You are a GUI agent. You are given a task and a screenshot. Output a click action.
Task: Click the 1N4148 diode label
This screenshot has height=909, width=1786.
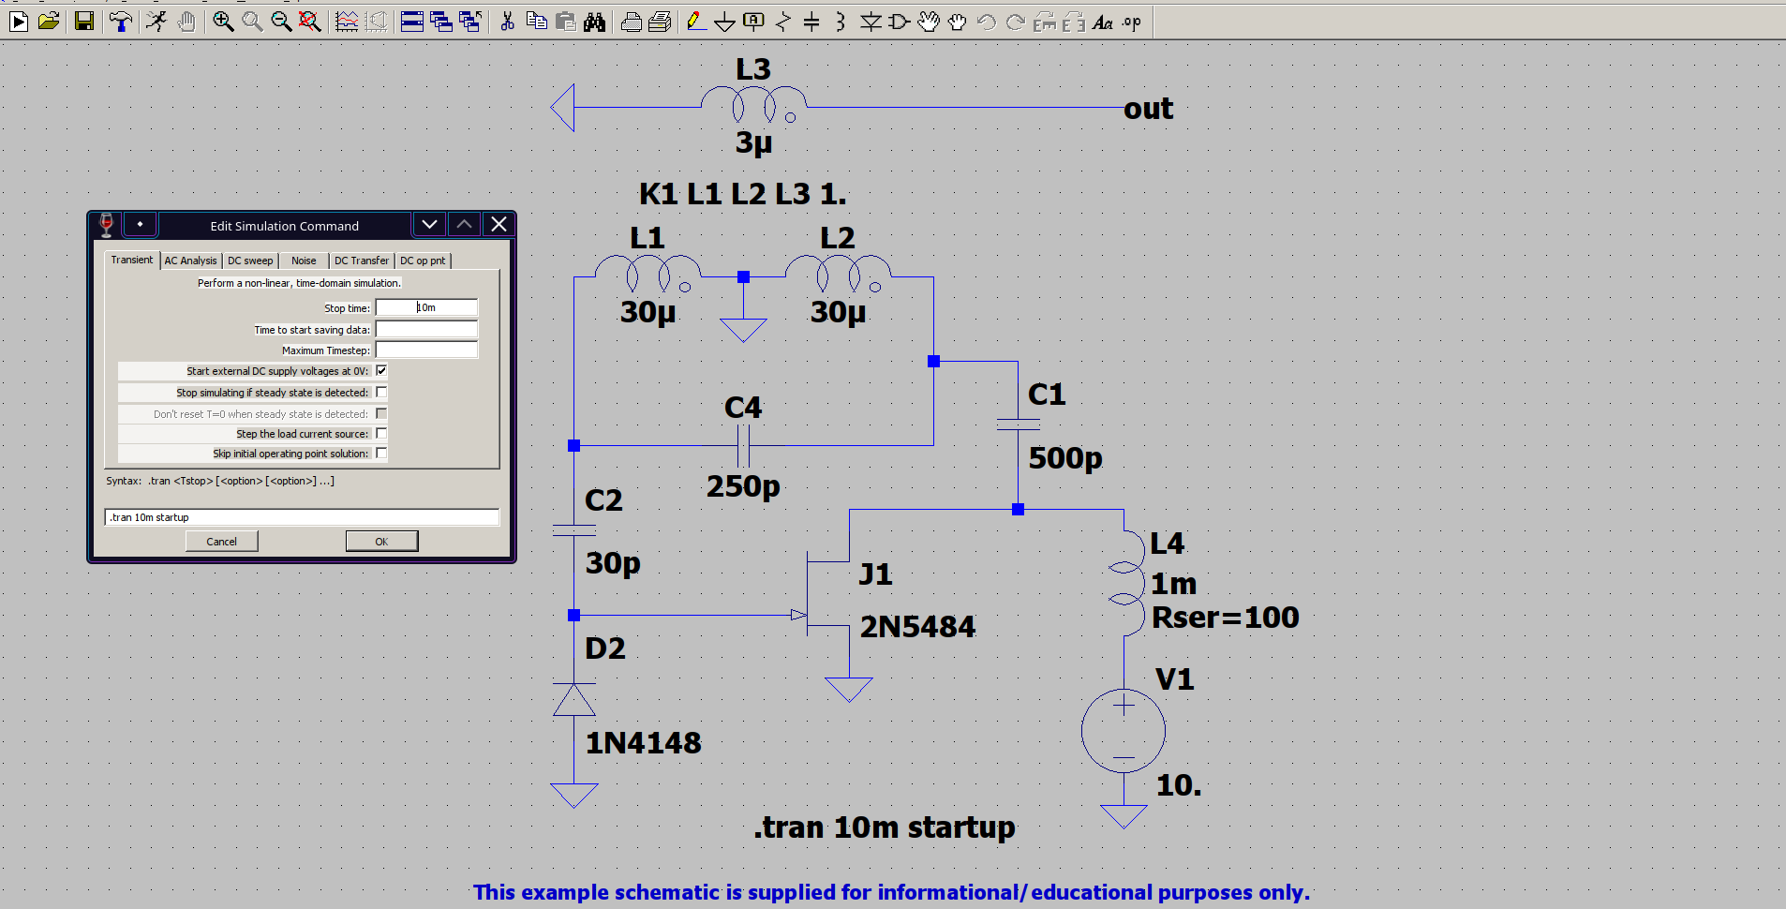pos(643,743)
